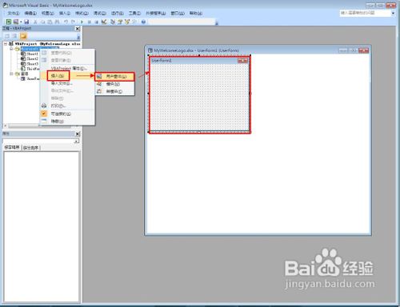Open the 插入(I) menu in menu bar
The width and height of the screenshot is (400, 307).
click(65, 13)
